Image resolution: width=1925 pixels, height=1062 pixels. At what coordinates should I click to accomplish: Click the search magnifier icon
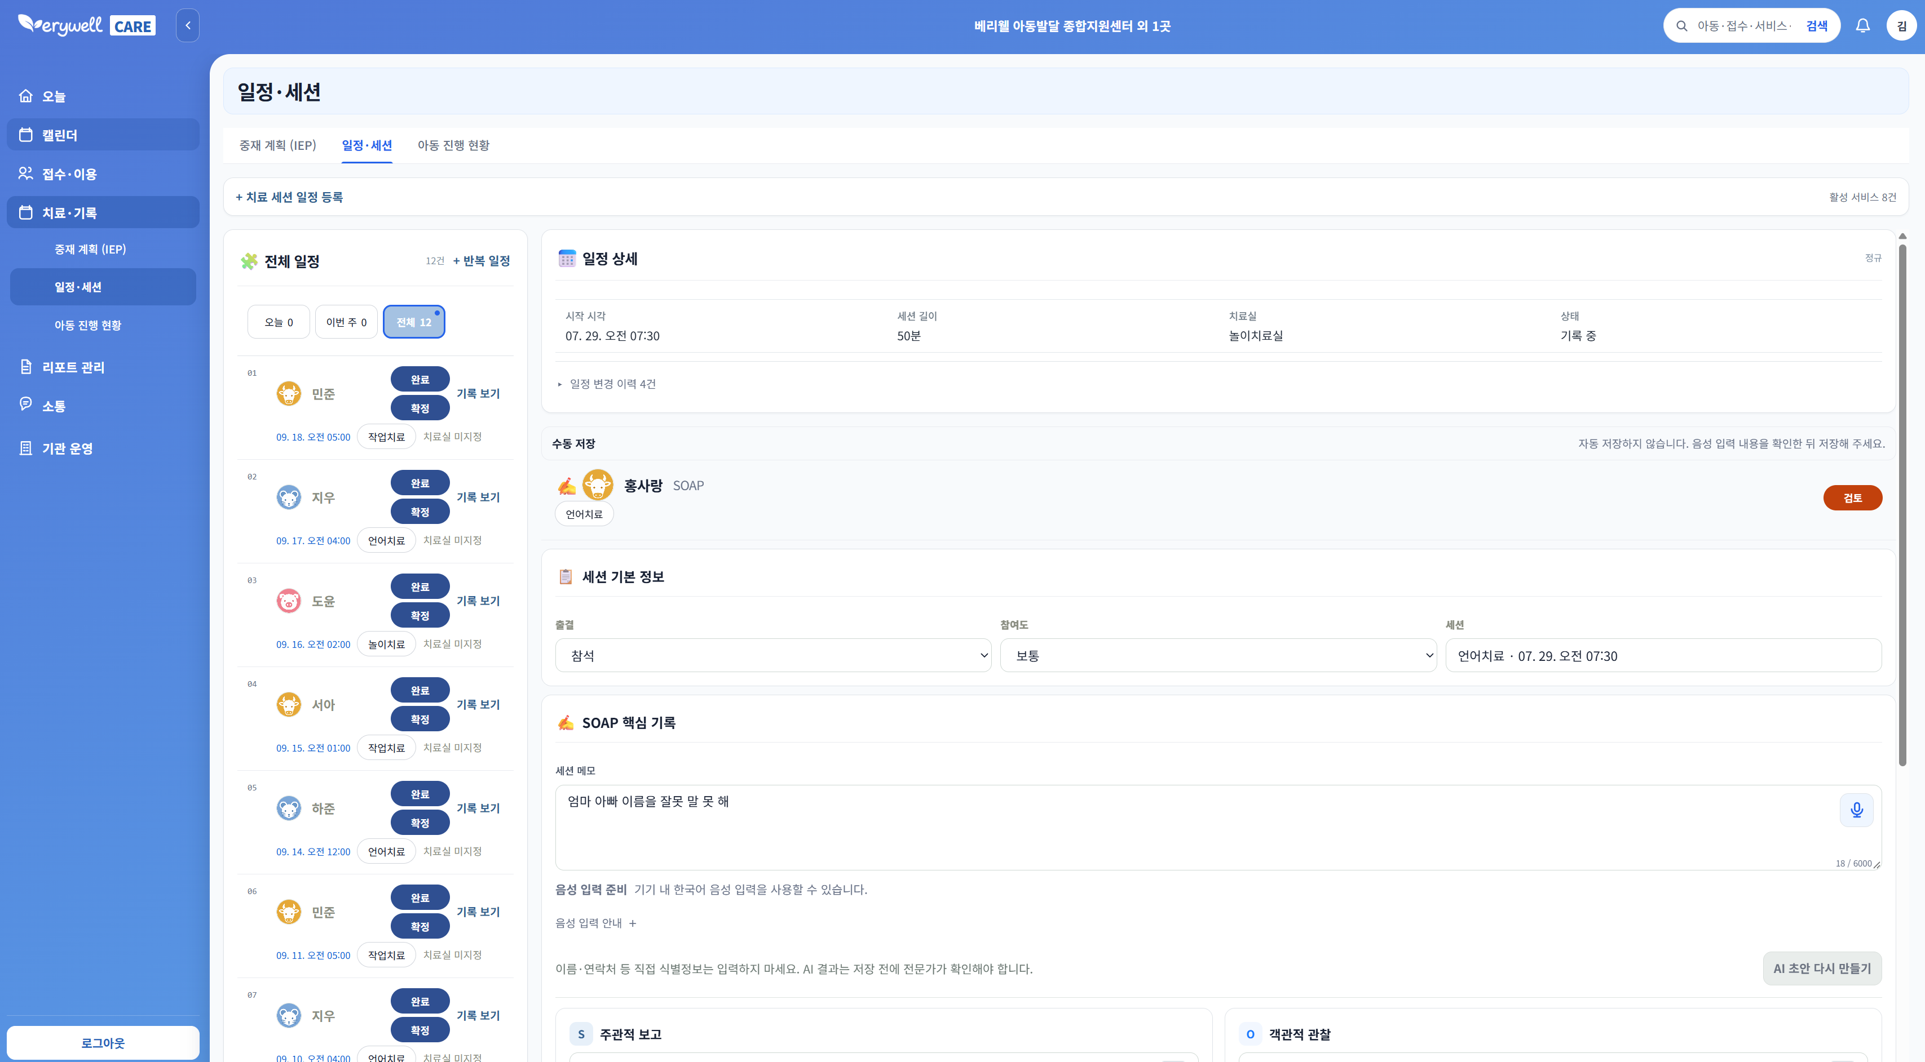(1681, 26)
